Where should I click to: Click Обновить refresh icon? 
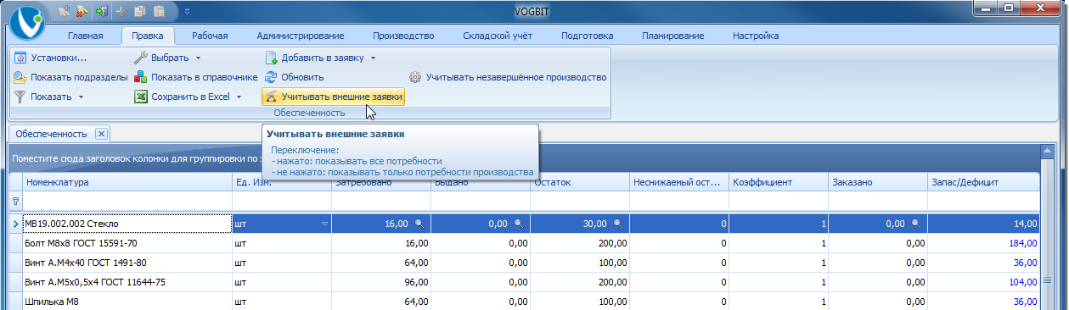272,77
